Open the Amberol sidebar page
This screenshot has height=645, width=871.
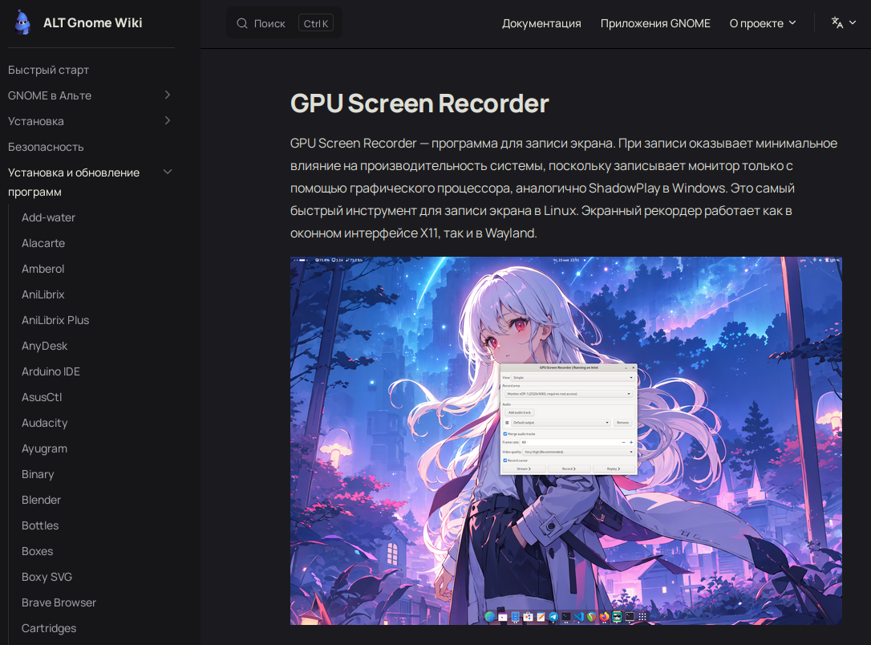pyautogui.click(x=43, y=269)
